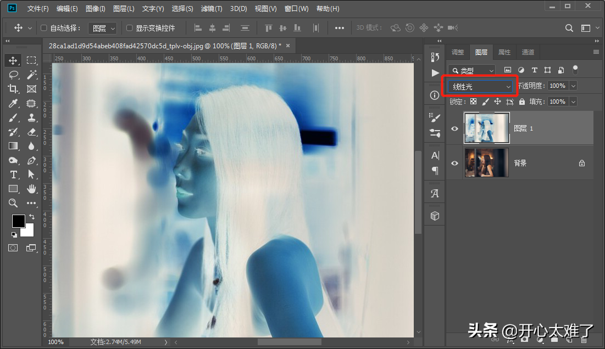
Task: Open the 线性光 blend mode dropdown
Action: [481, 86]
